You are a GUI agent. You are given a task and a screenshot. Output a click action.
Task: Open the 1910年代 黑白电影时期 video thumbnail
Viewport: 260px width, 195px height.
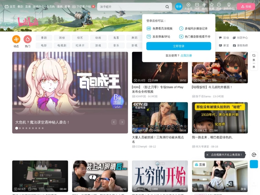(220, 118)
